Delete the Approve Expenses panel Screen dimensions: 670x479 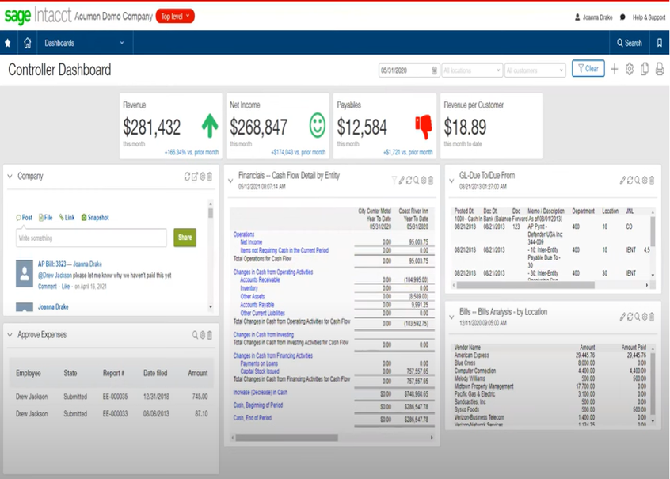(x=210, y=335)
